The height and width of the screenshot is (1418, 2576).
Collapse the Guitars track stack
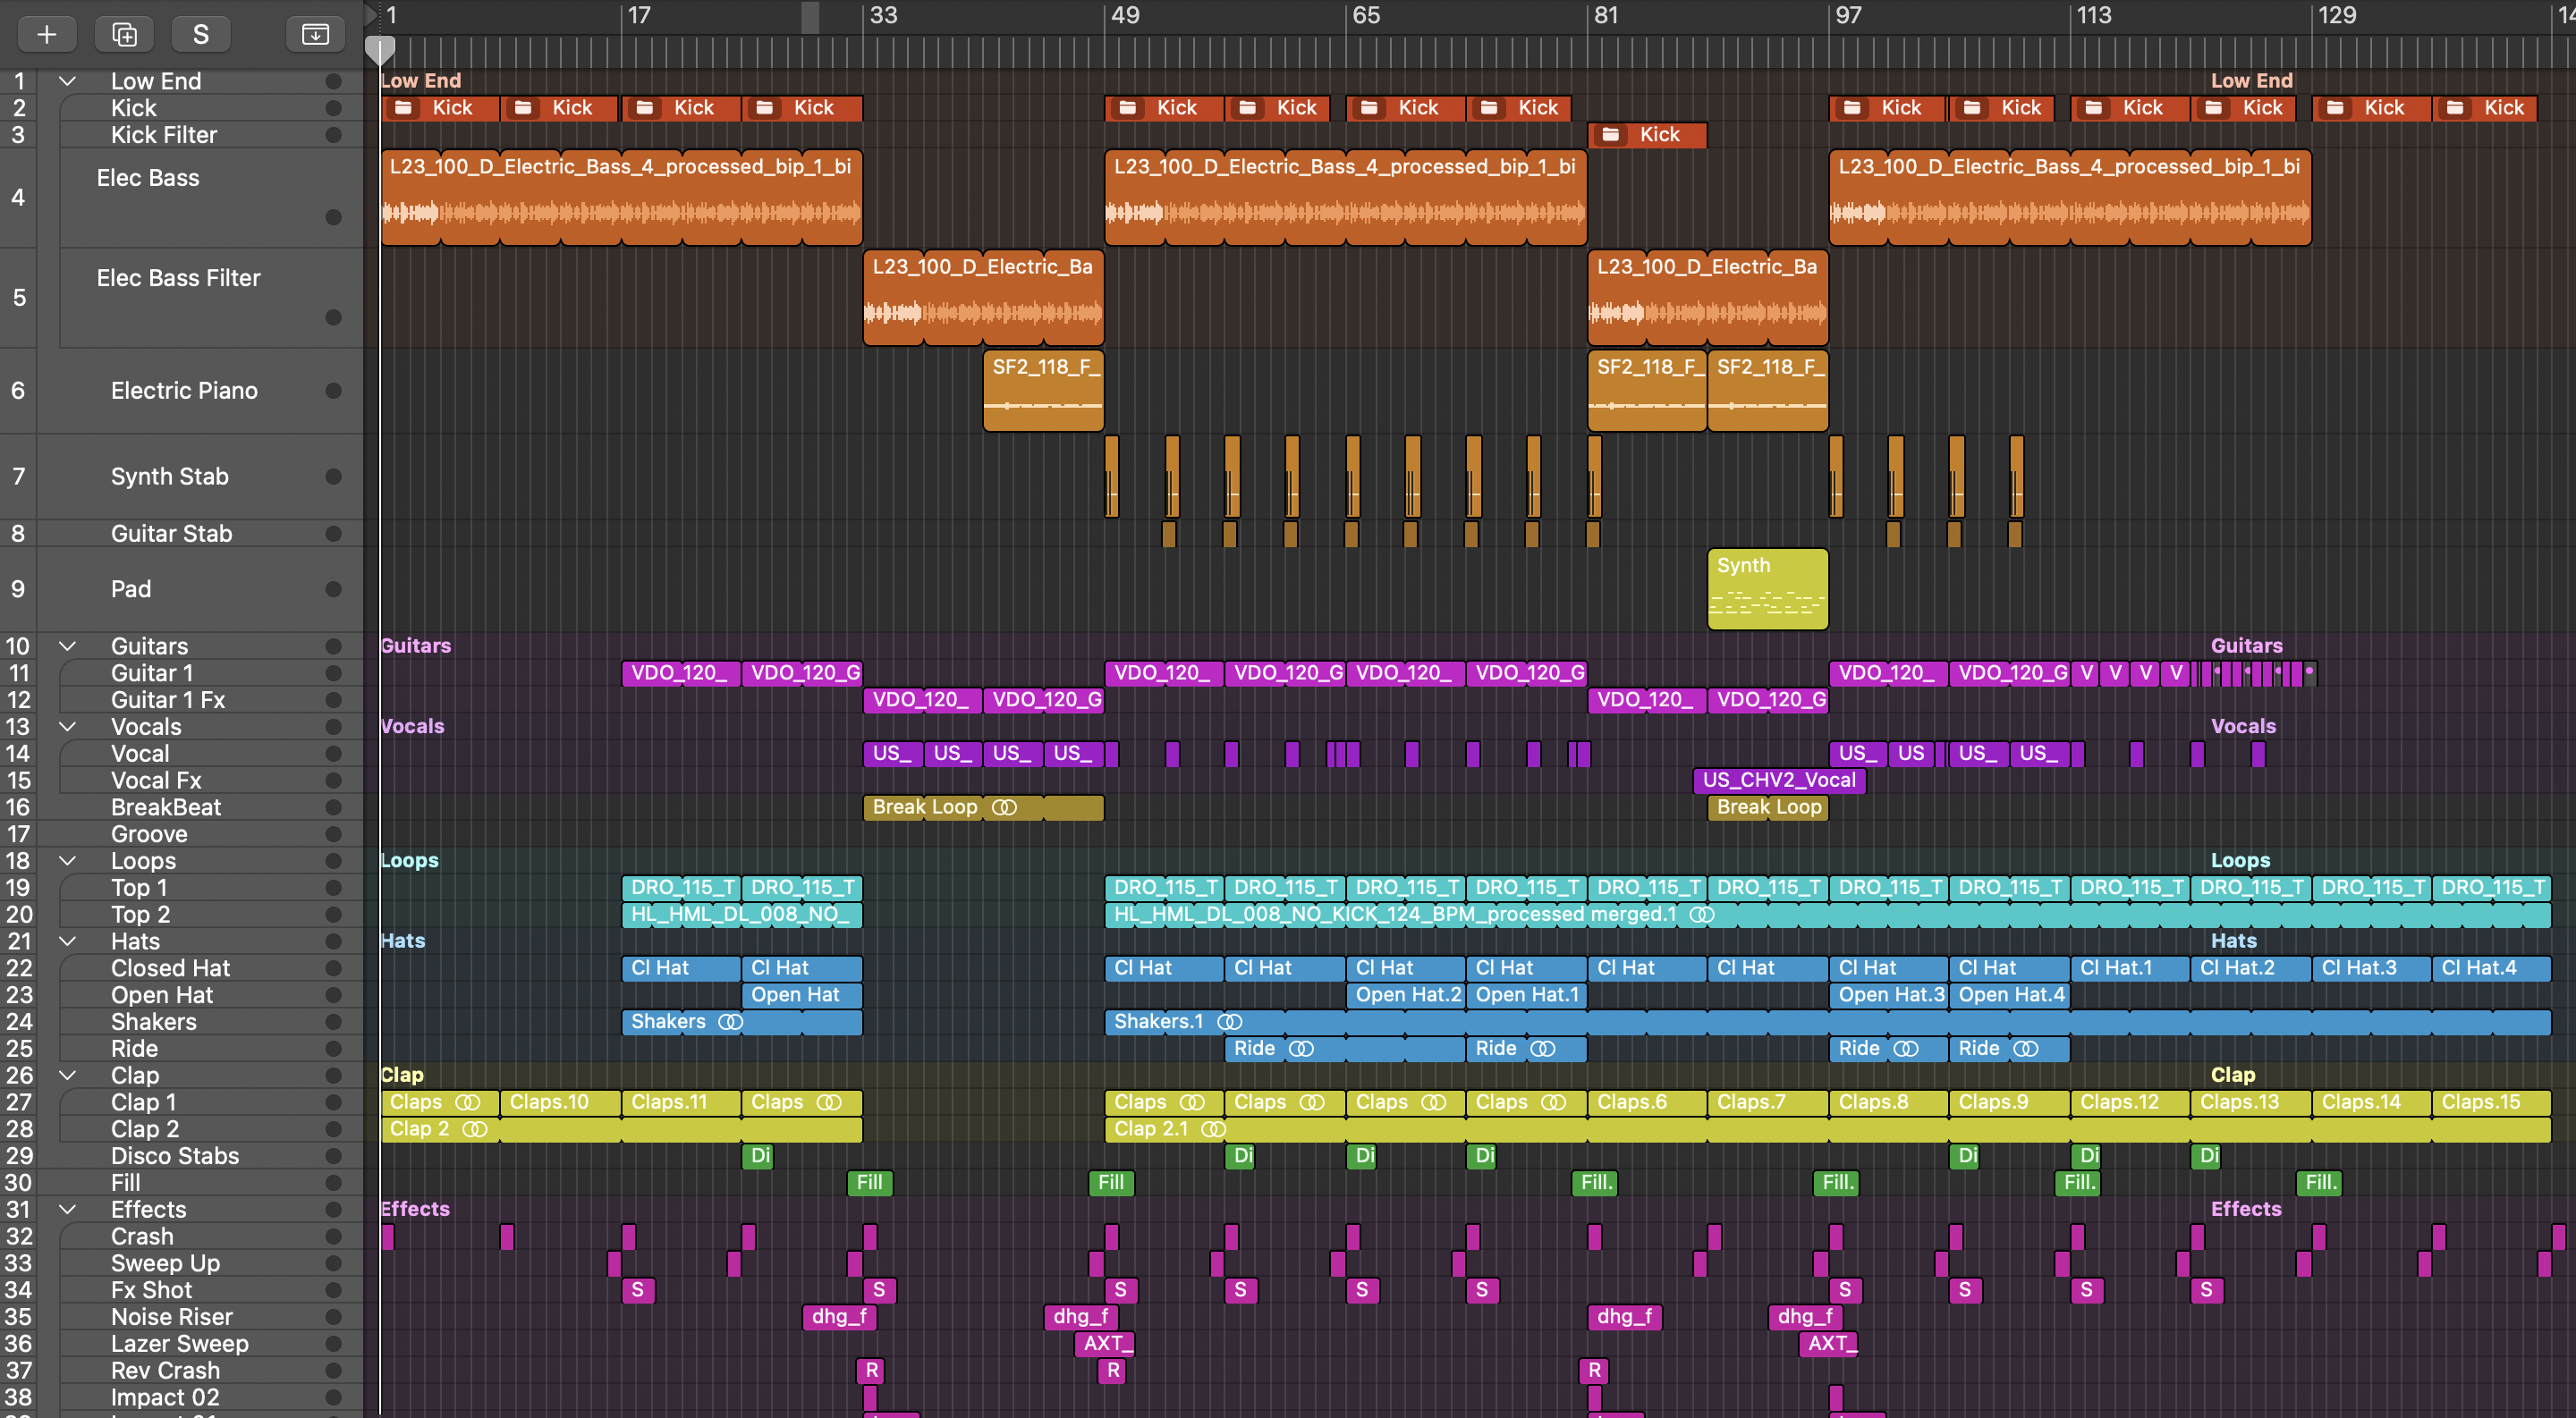pyautogui.click(x=67, y=646)
